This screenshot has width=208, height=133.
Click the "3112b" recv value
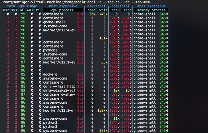pos(114,114)
